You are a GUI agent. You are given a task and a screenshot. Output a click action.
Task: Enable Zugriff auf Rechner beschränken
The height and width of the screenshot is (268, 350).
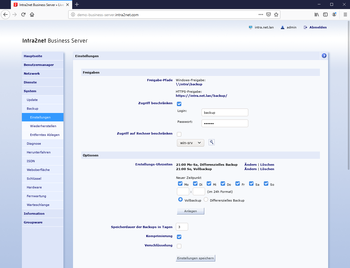[179, 134]
